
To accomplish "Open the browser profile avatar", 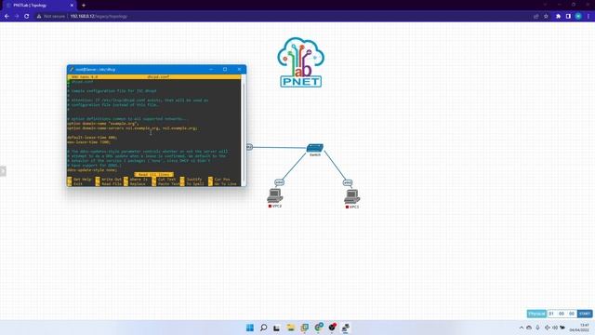I will click(x=578, y=17).
